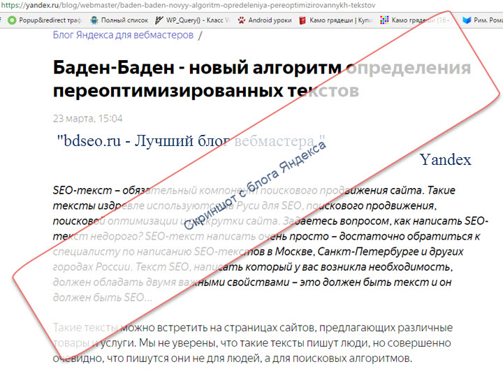
Task: Open Полный список bookmark label
Action: point(125,20)
